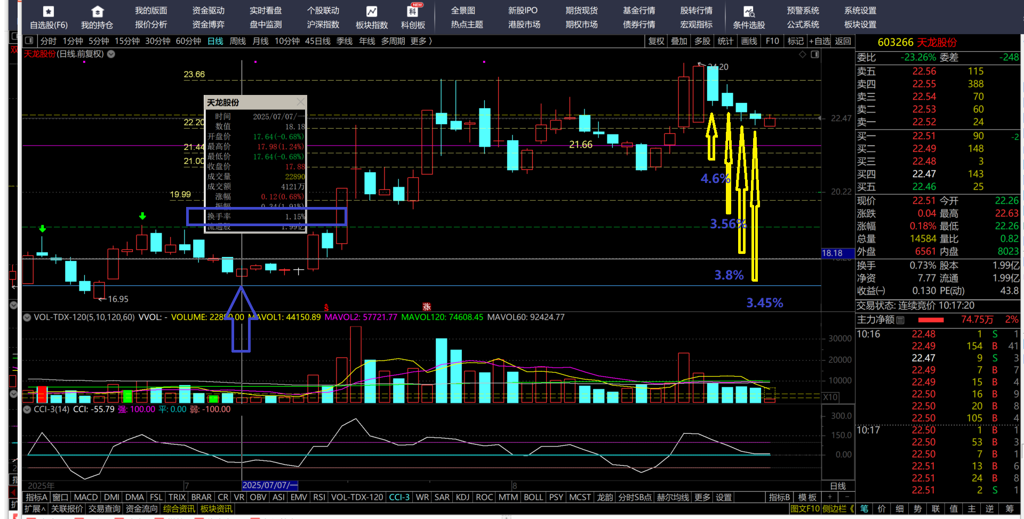The image size is (1024, 519).
Task: Select the KDJ indicator
Action: coord(462,497)
